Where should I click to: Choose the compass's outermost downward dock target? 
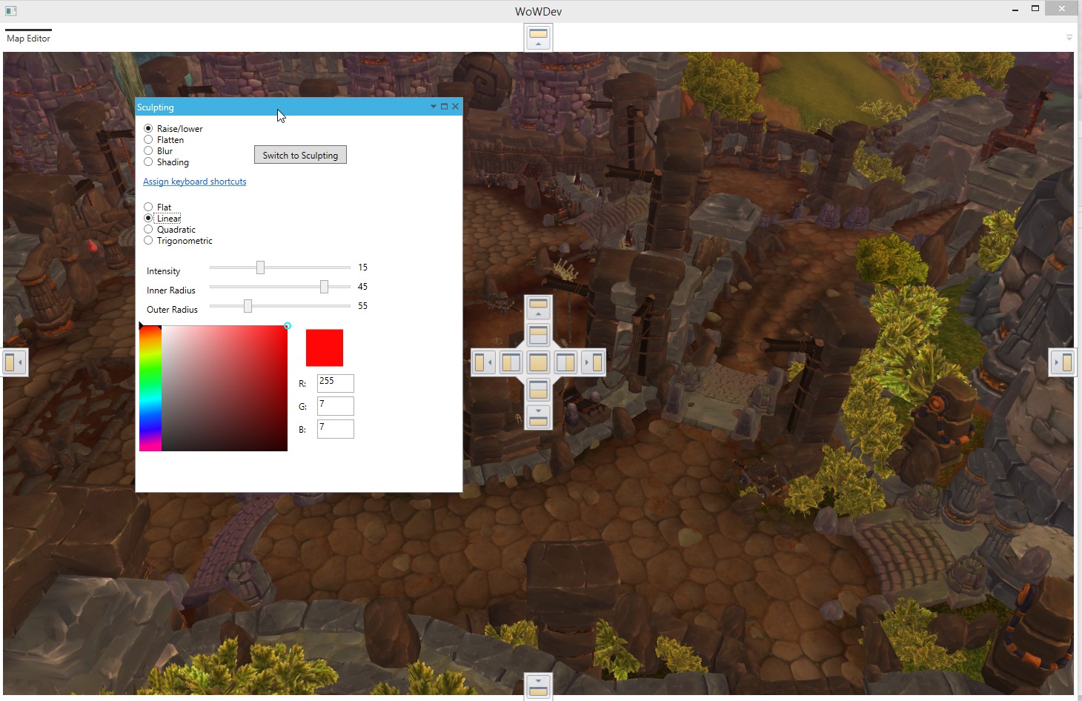[x=538, y=416]
